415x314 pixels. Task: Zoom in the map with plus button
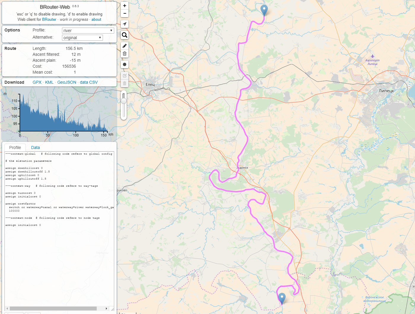(125, 6)
